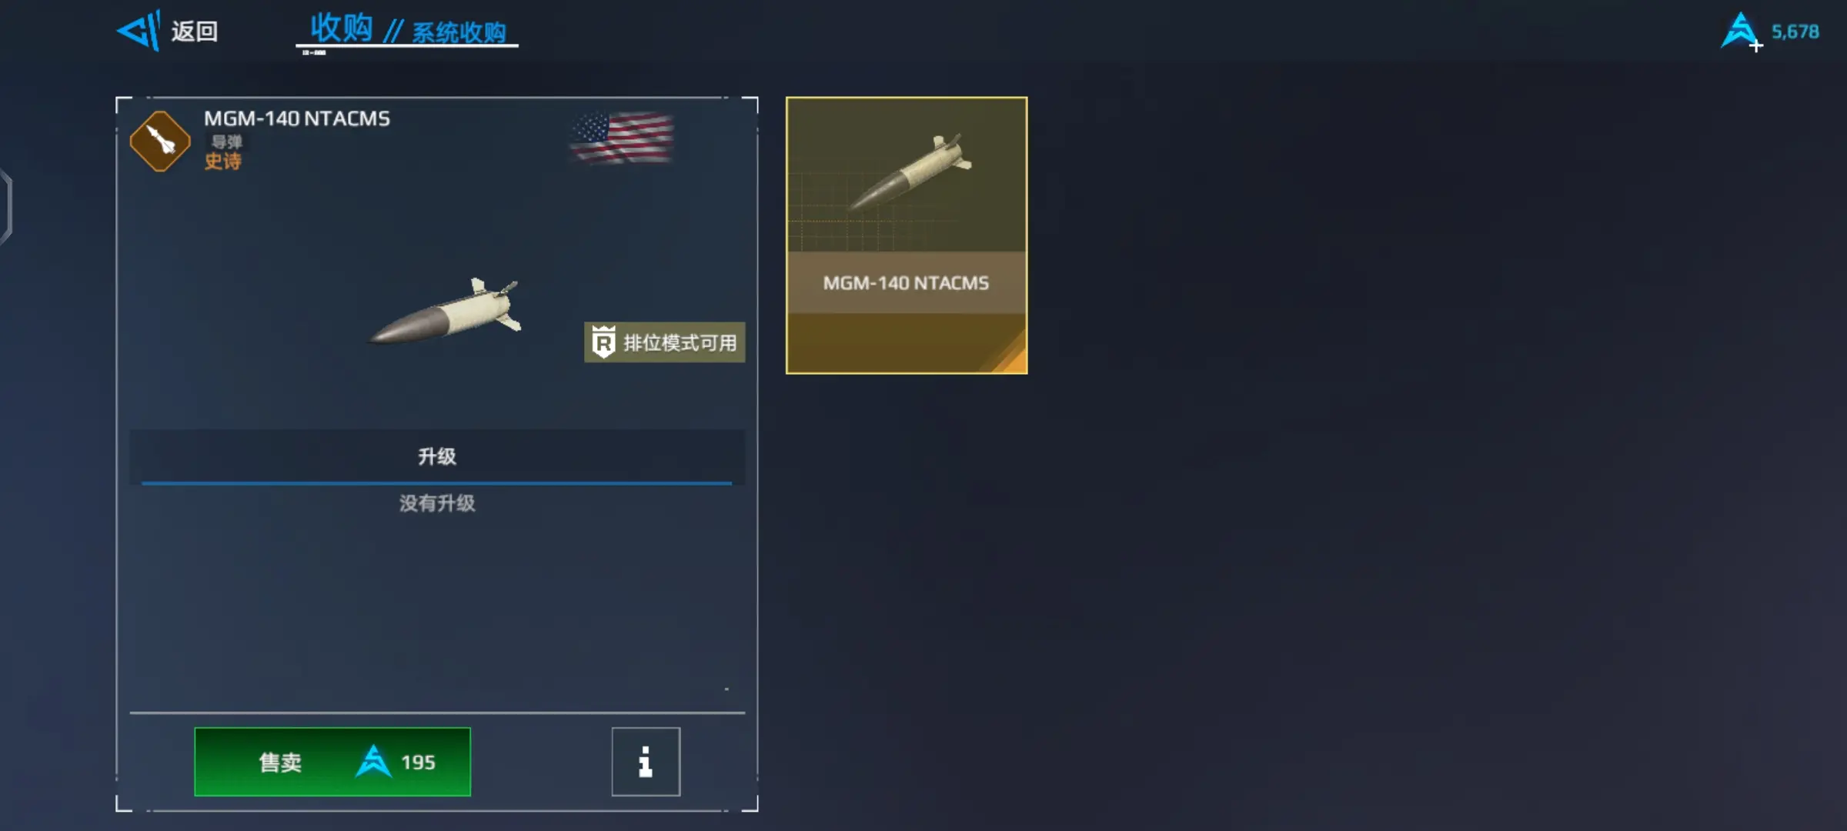
Task: Click the blue back arrow icon
Action: click(x=139, y=31)
